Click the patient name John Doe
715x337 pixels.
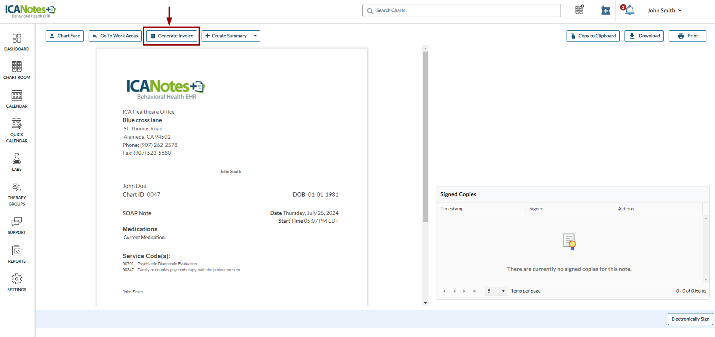pyautogui.click(x=134, y=186)
